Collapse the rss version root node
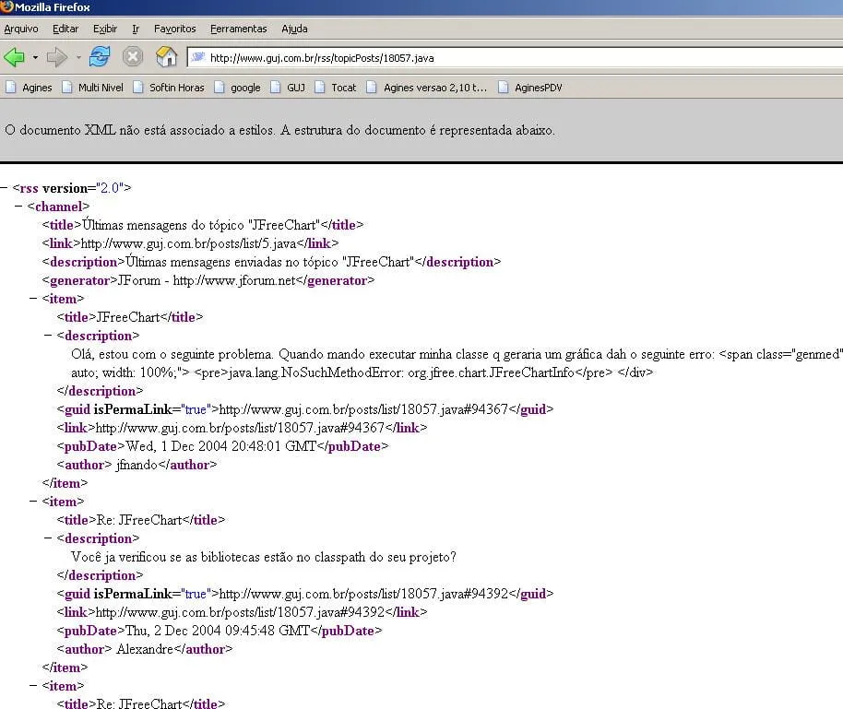The height and width of the screenshot is (709, 843). point(6,188)
